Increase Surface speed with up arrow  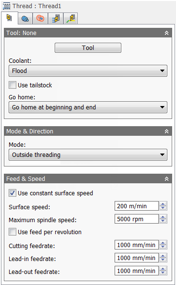(x=163, y=204)
